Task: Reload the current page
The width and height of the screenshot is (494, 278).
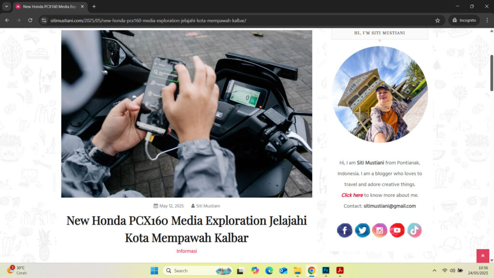Action: pyautogui.click(x=30, y=20)
